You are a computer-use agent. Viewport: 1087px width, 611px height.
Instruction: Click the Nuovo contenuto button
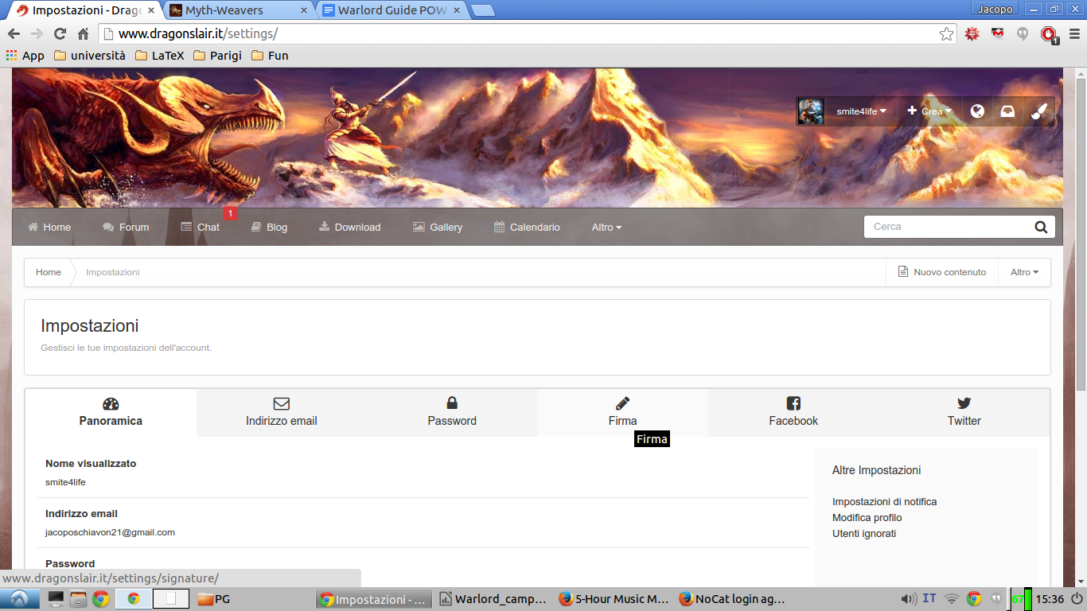point(942,272)
